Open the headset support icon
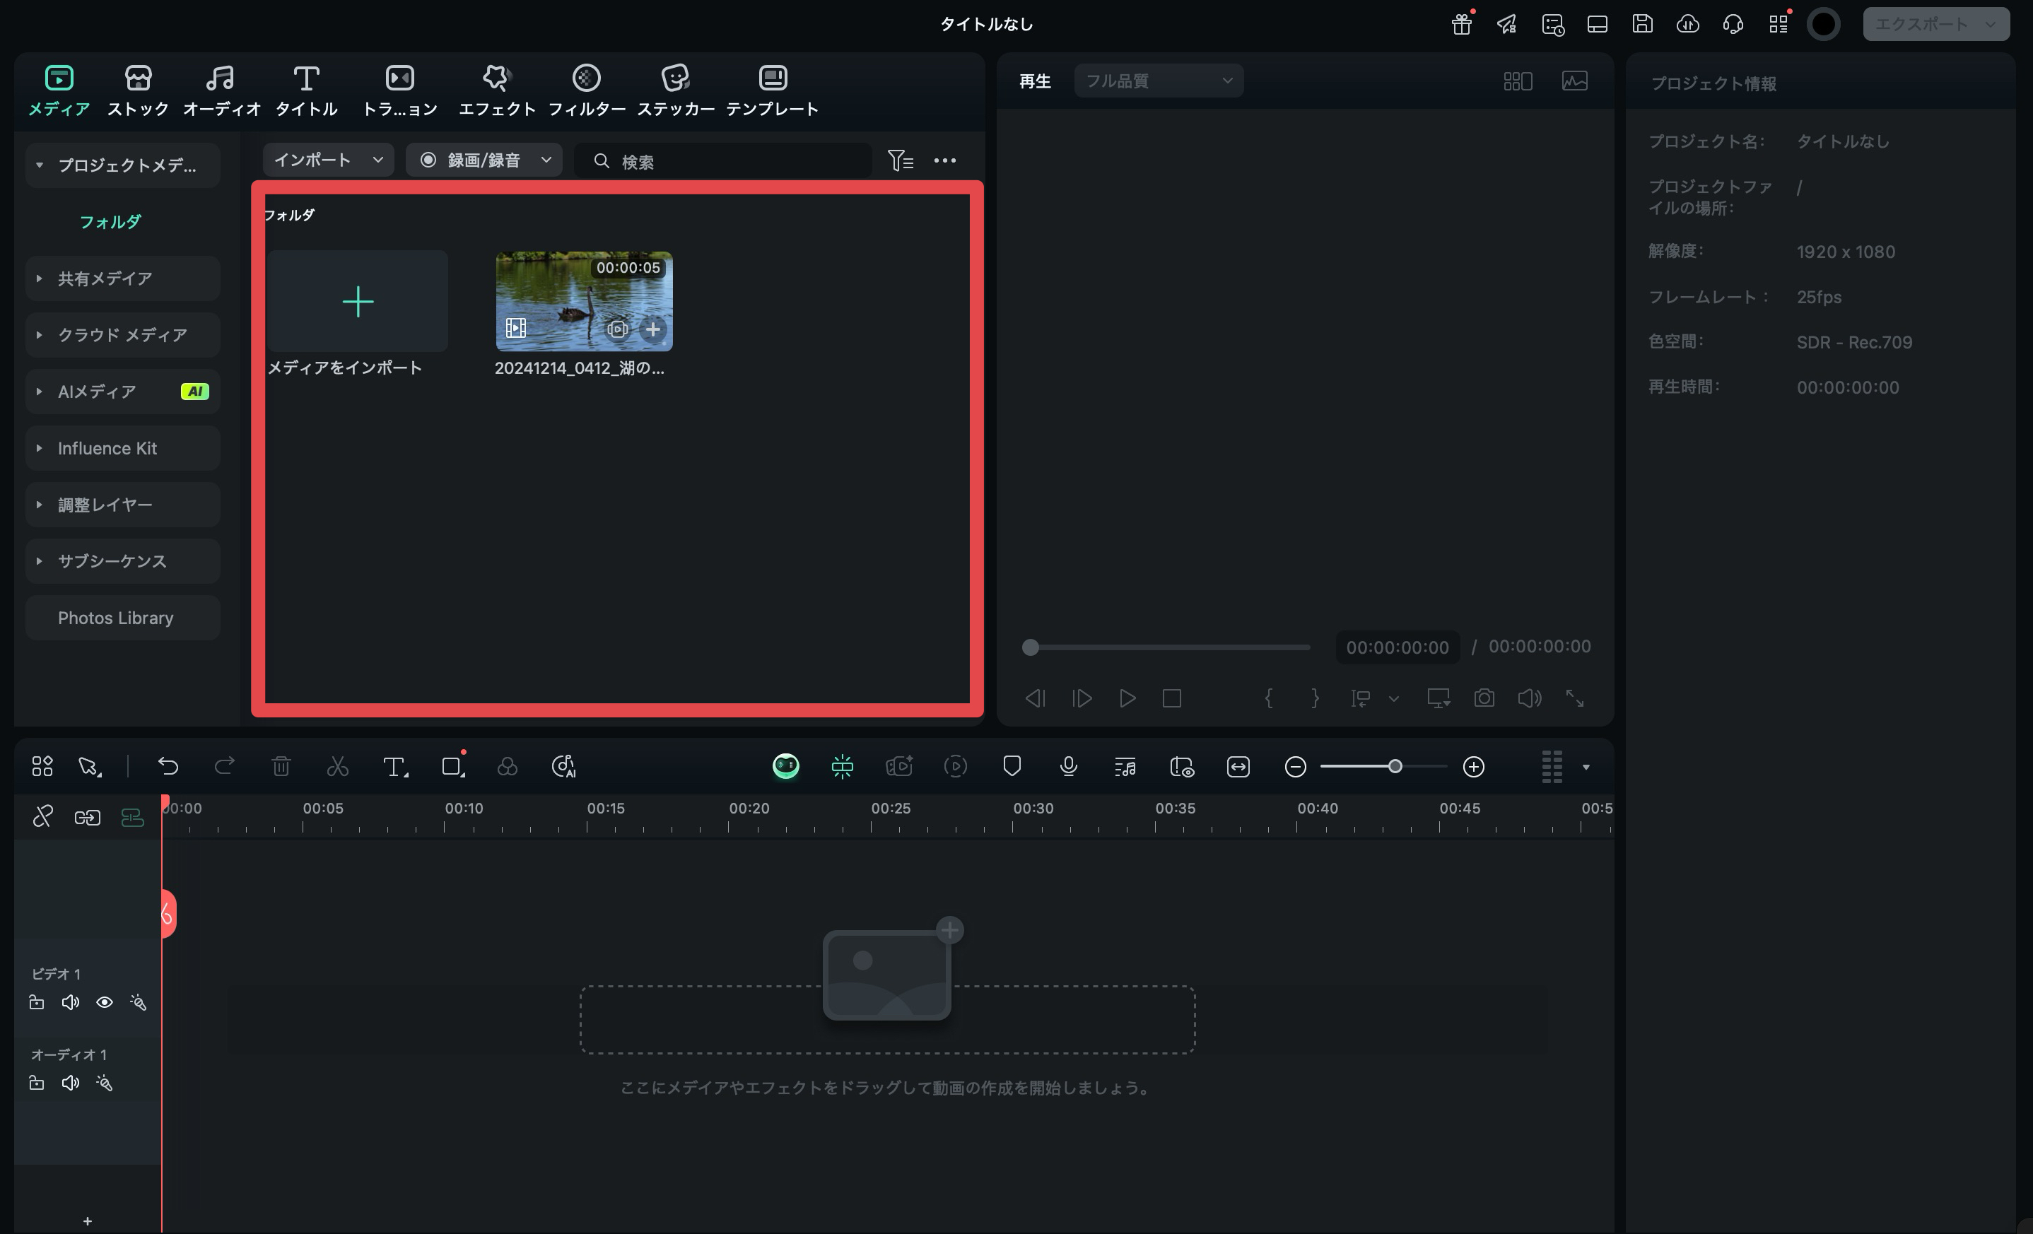Image resolution: width=2033 pixels, height=1234 pixels. (1733, 24)
